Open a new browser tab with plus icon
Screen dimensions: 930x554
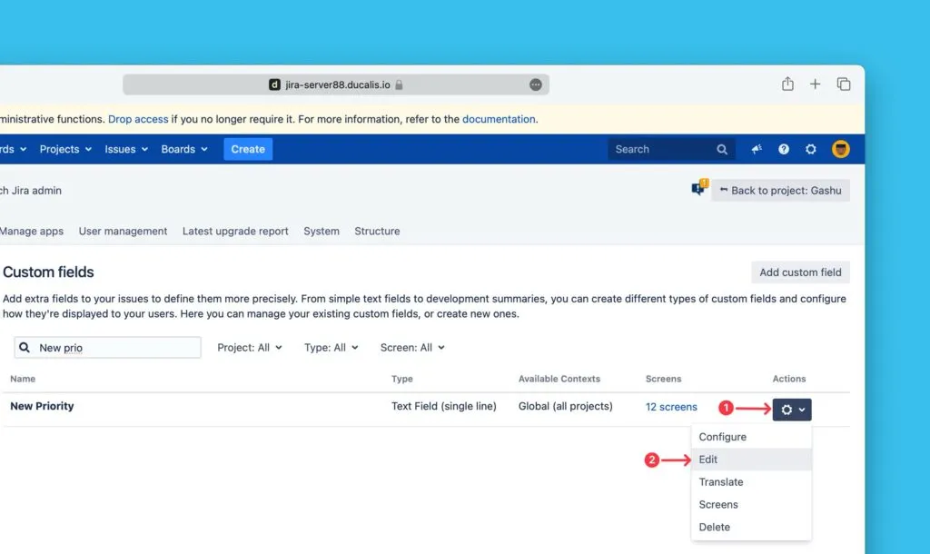pos(815,84)
